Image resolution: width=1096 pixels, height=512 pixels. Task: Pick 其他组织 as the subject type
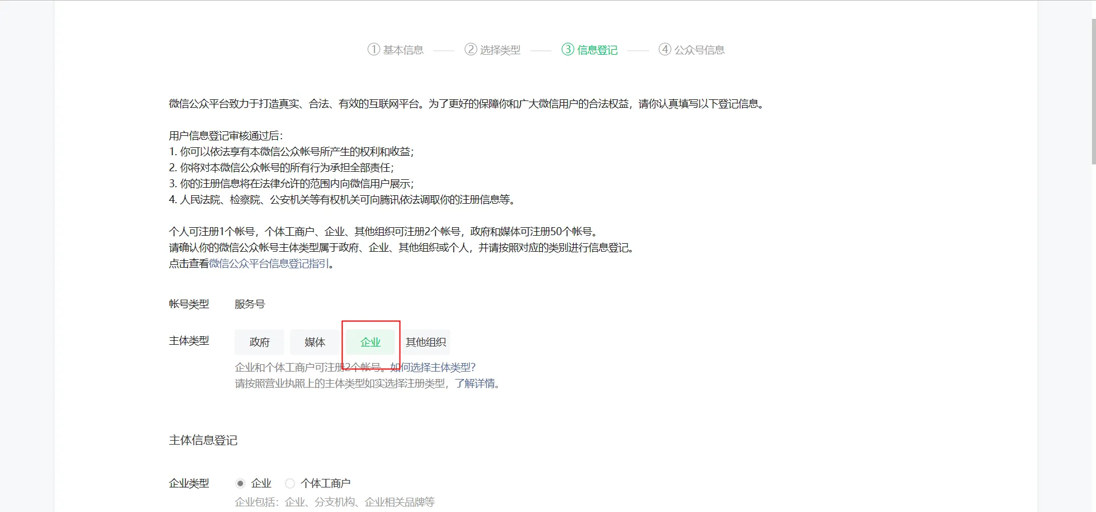(426, 342)
